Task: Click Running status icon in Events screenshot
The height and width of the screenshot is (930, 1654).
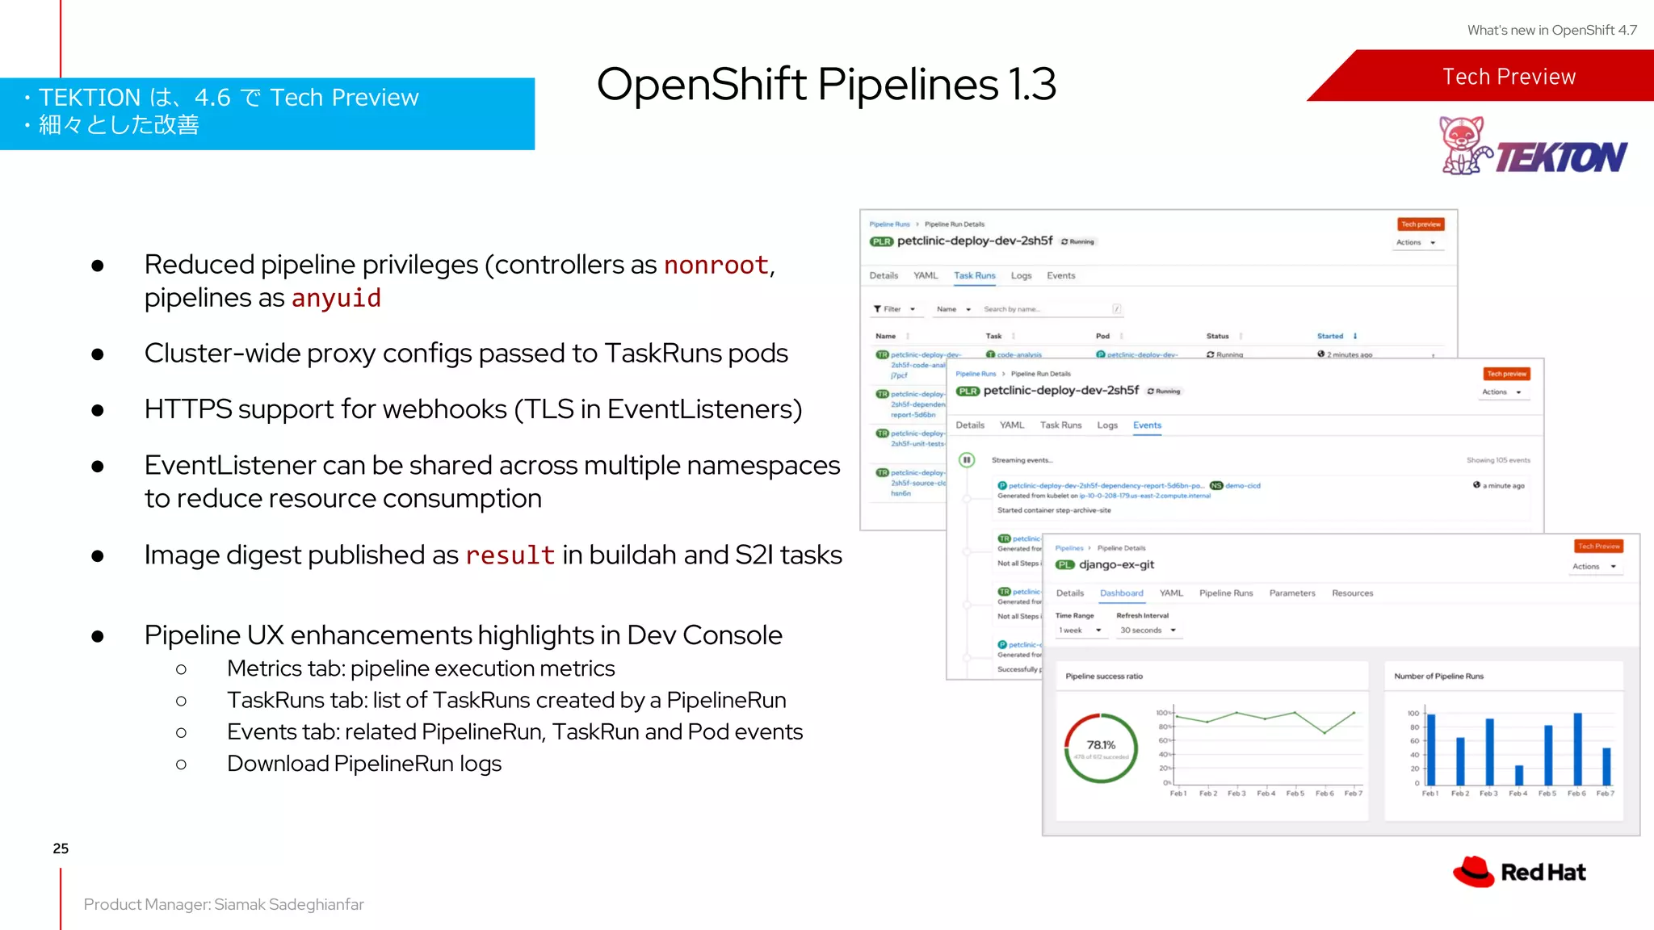Action: pyautogui.click(x=1151, y=392)
